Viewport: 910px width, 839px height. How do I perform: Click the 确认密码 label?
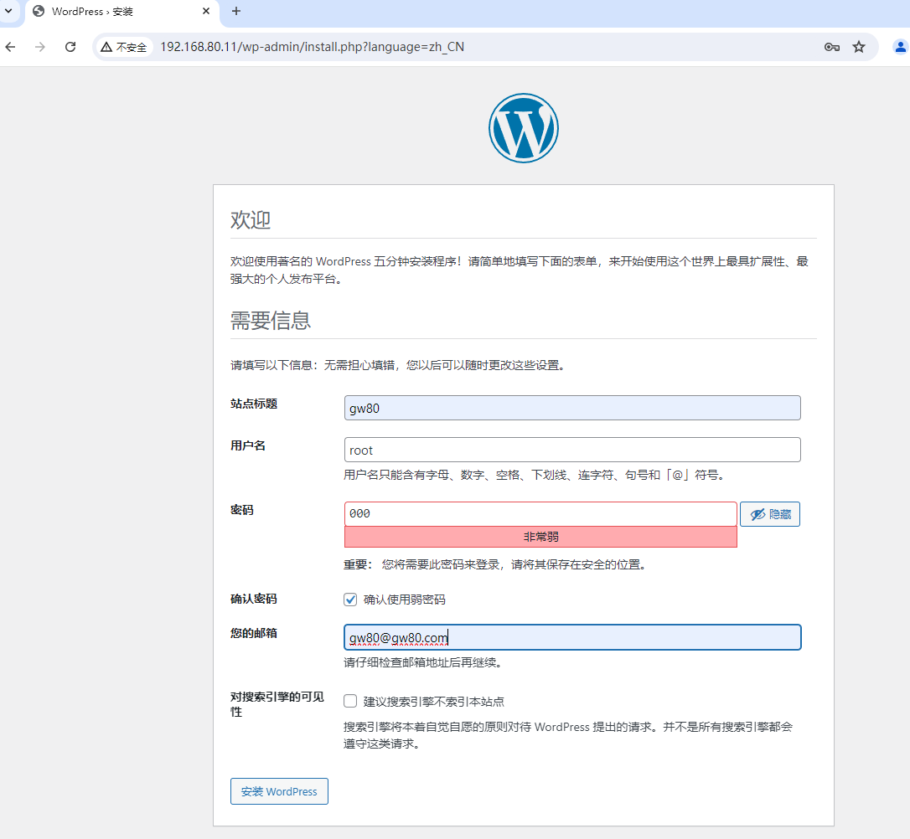[254, 599]
